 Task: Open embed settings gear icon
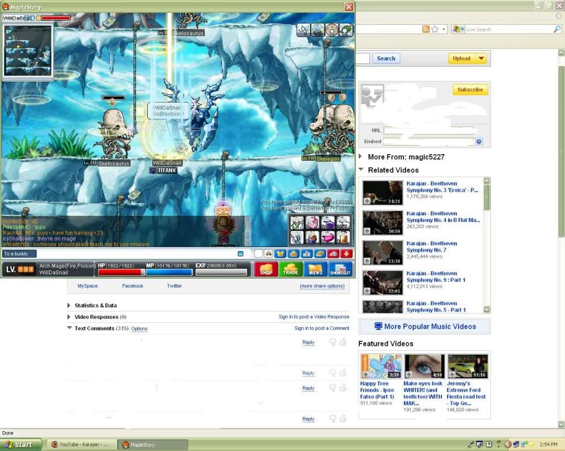[x=479, y=142]
